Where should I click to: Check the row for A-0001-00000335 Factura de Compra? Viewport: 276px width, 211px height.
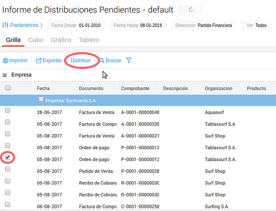coord(8,122)
